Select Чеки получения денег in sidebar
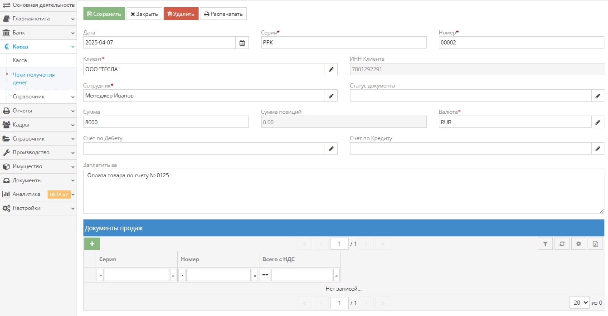Viewport: 608px width, 316px height. pyautogui.click(x=33, y=78)
